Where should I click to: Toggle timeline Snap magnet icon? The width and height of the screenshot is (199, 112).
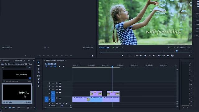[51, 66]
